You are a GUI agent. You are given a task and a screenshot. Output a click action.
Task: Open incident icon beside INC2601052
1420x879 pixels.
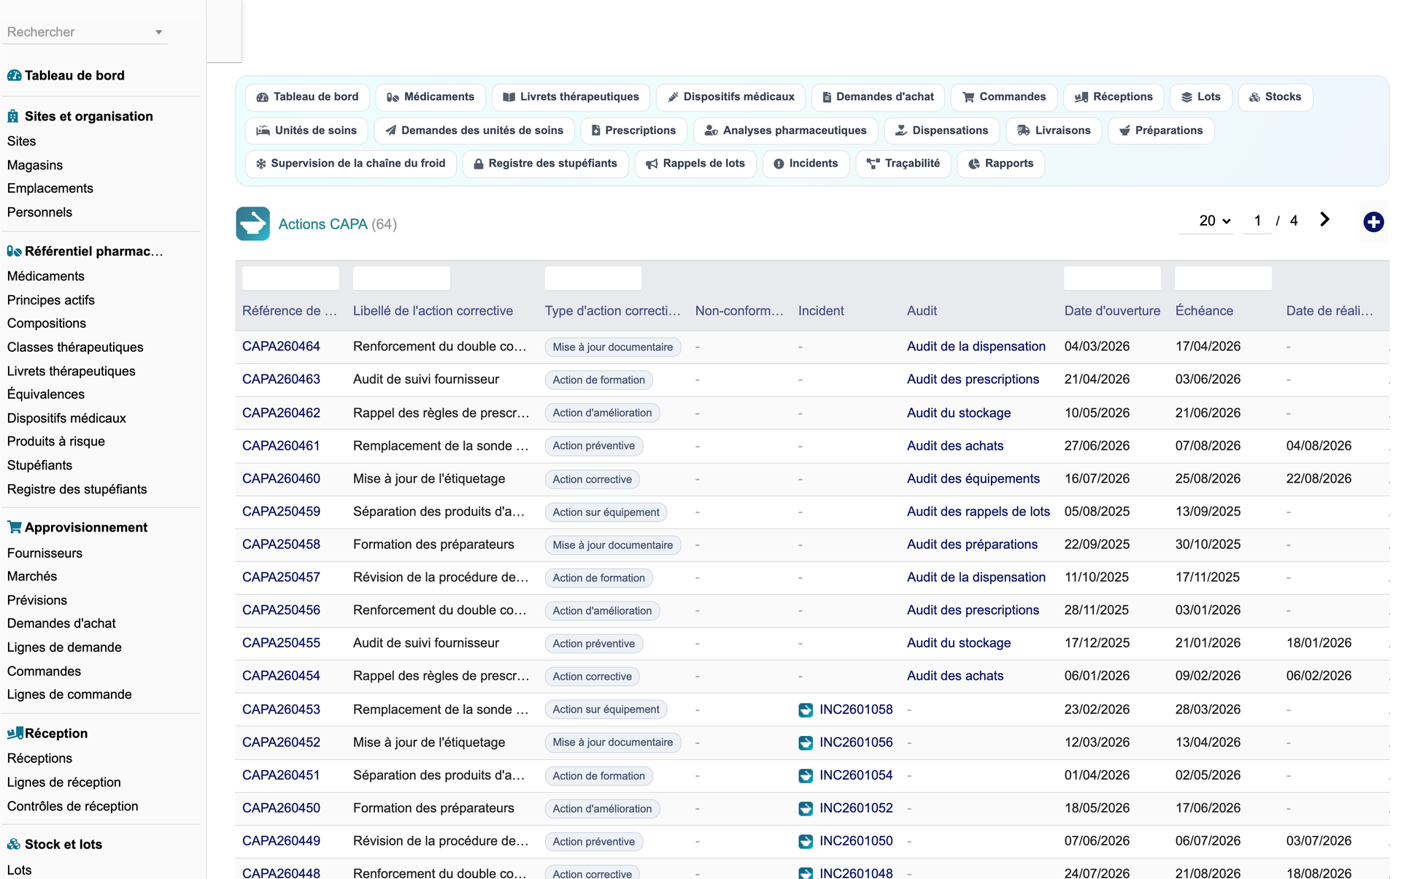tap(806, 808)
